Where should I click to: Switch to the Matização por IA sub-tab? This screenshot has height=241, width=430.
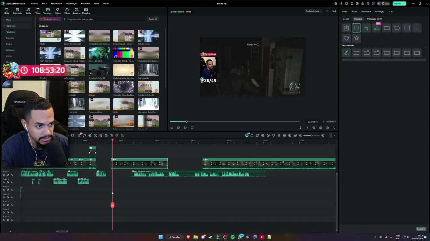tap(375, 19)
